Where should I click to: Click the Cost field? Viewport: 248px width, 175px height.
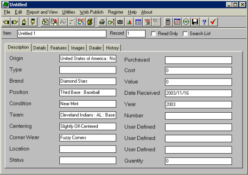tap(198, 71)
